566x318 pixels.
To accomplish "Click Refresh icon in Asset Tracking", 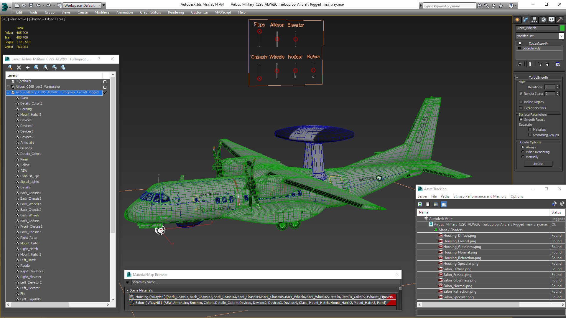I will click(420, 204).
